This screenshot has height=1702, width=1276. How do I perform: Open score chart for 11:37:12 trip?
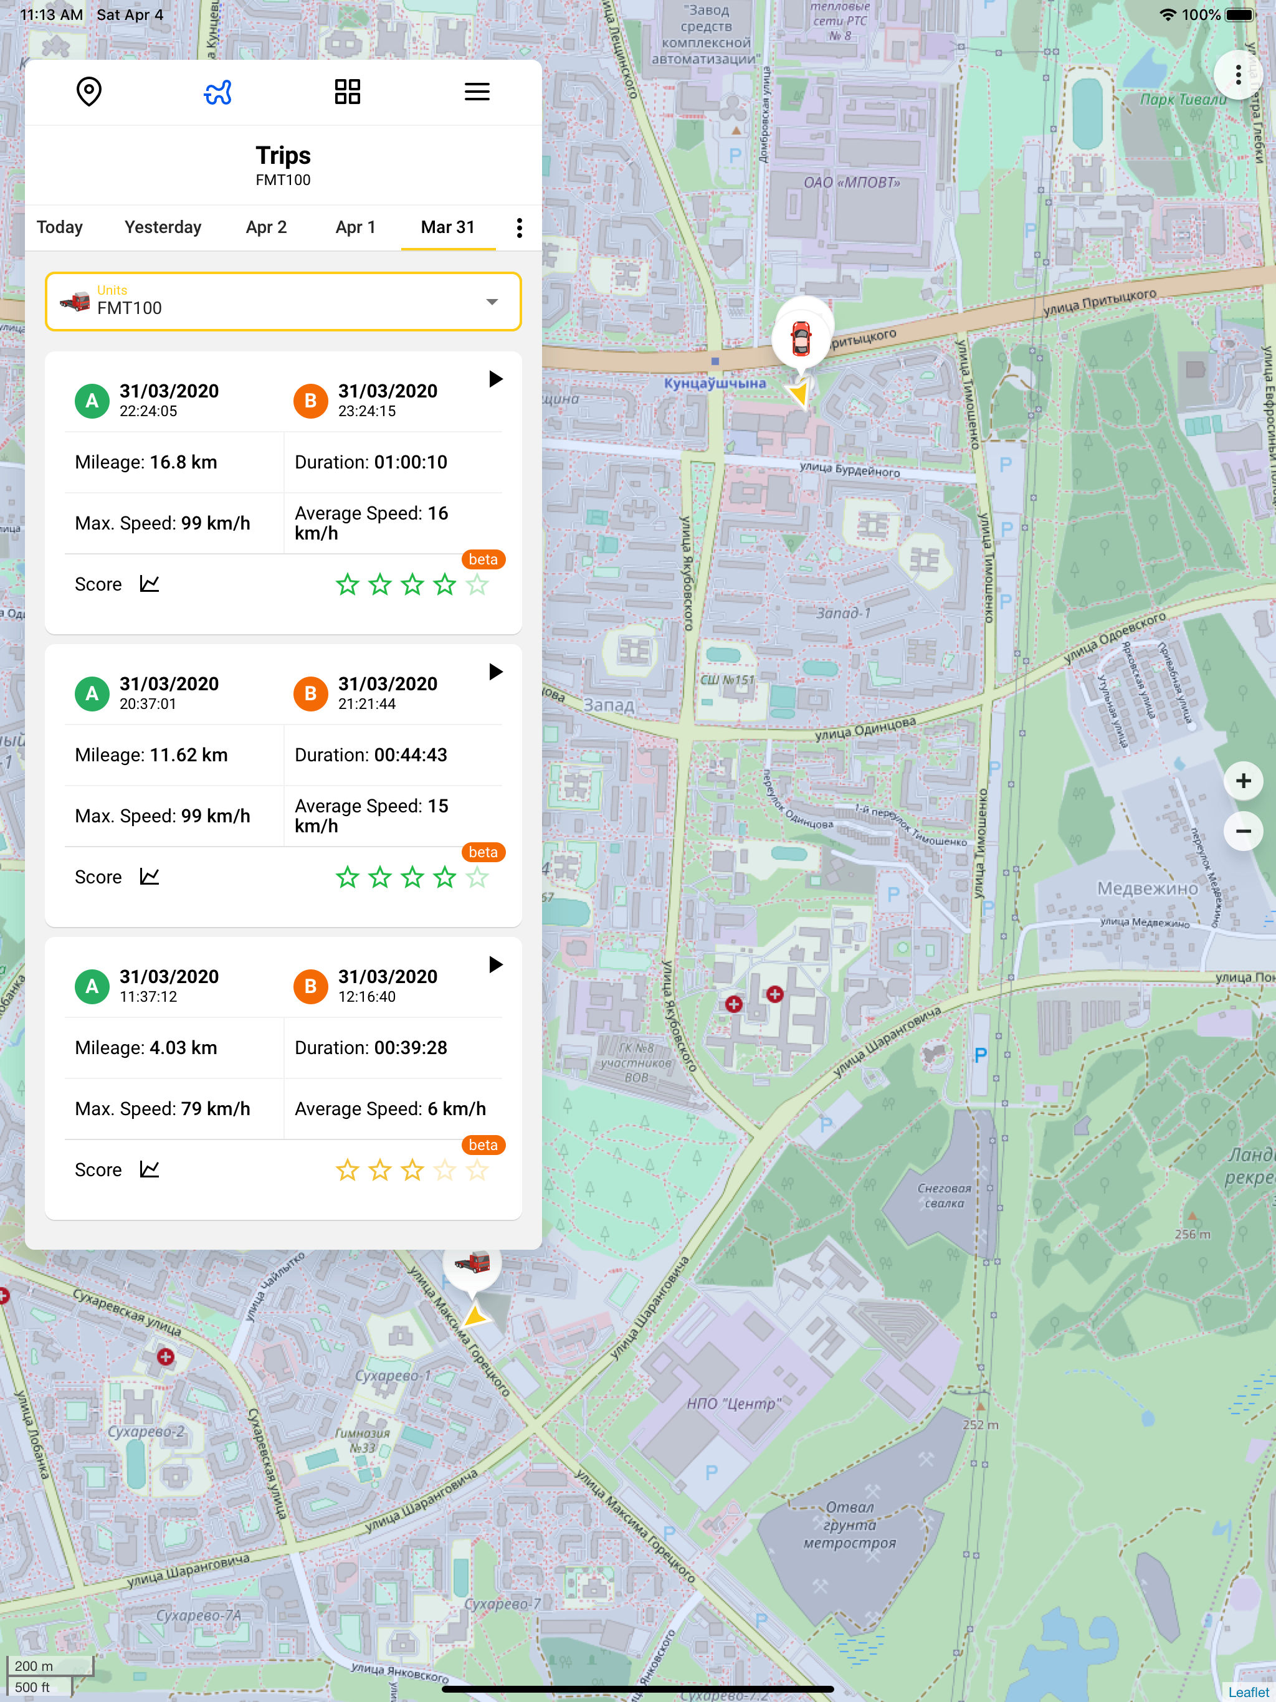[x=150, y=1169]
